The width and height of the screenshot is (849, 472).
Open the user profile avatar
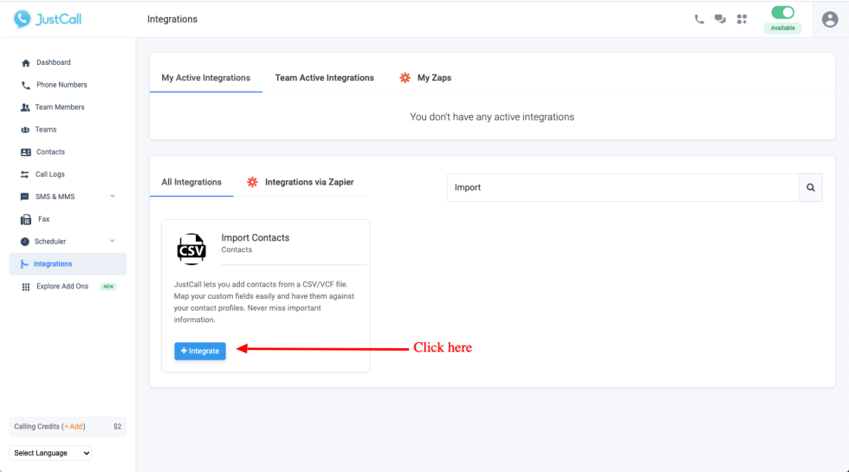coord(830,19)
